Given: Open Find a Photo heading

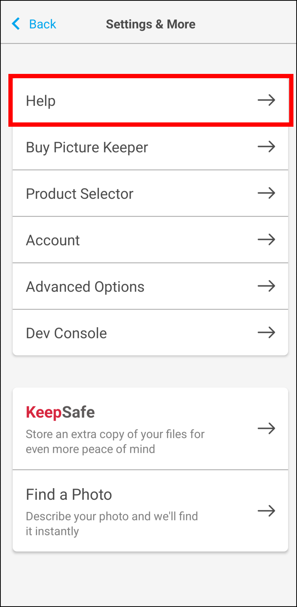Looking at the screenshot, I should coord(69,494).
